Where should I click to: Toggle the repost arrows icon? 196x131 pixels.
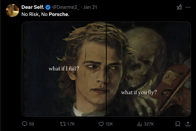(x=63, y=124)
